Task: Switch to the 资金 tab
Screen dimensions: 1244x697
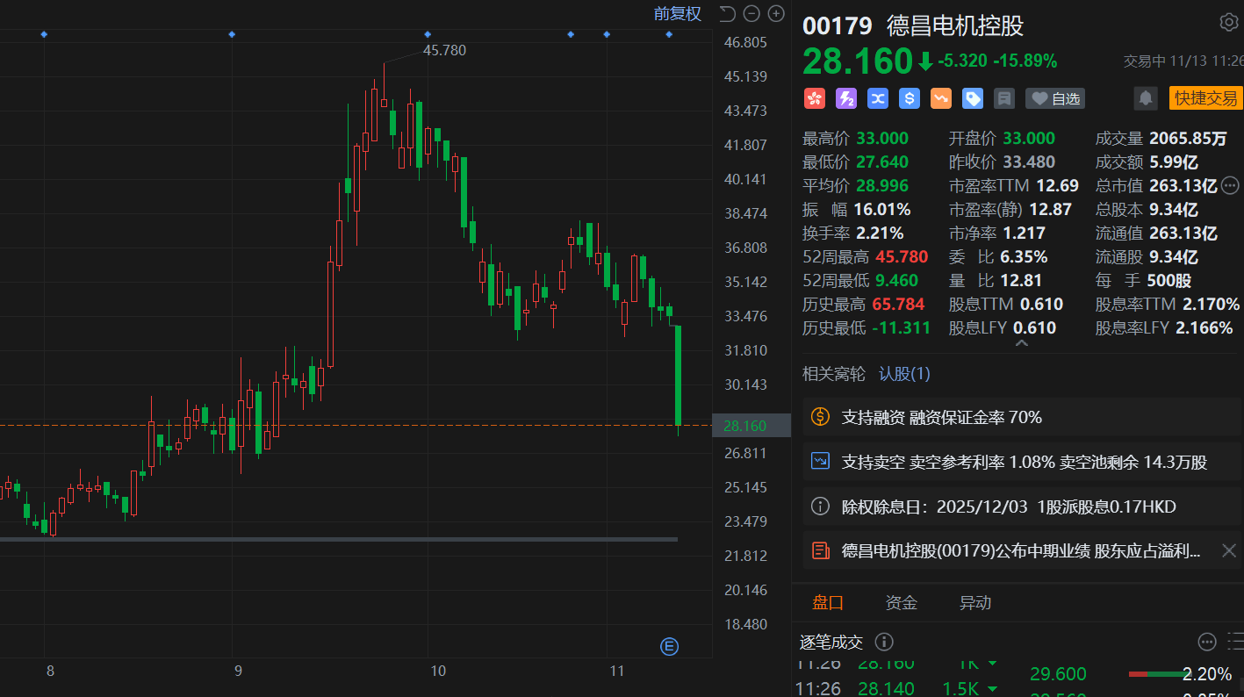Action: pos(901,602)
